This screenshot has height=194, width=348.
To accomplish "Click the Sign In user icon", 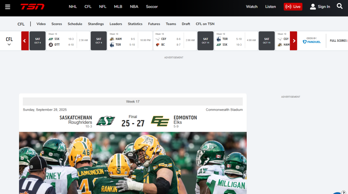I will [313, 7].
